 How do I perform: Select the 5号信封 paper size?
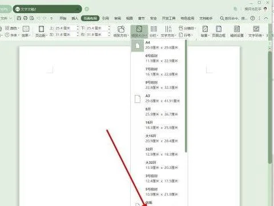[158, 192]
